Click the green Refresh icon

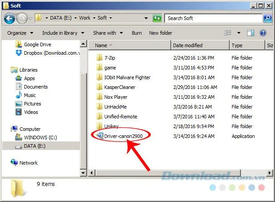(157, 18)
